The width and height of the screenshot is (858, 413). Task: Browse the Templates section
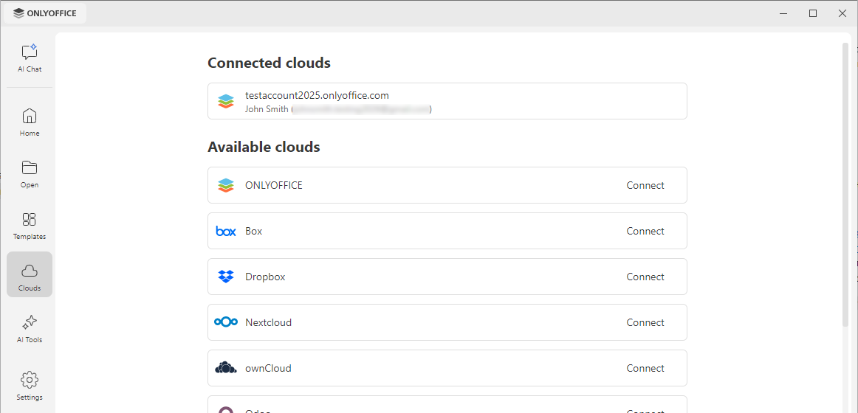[30, 226]
